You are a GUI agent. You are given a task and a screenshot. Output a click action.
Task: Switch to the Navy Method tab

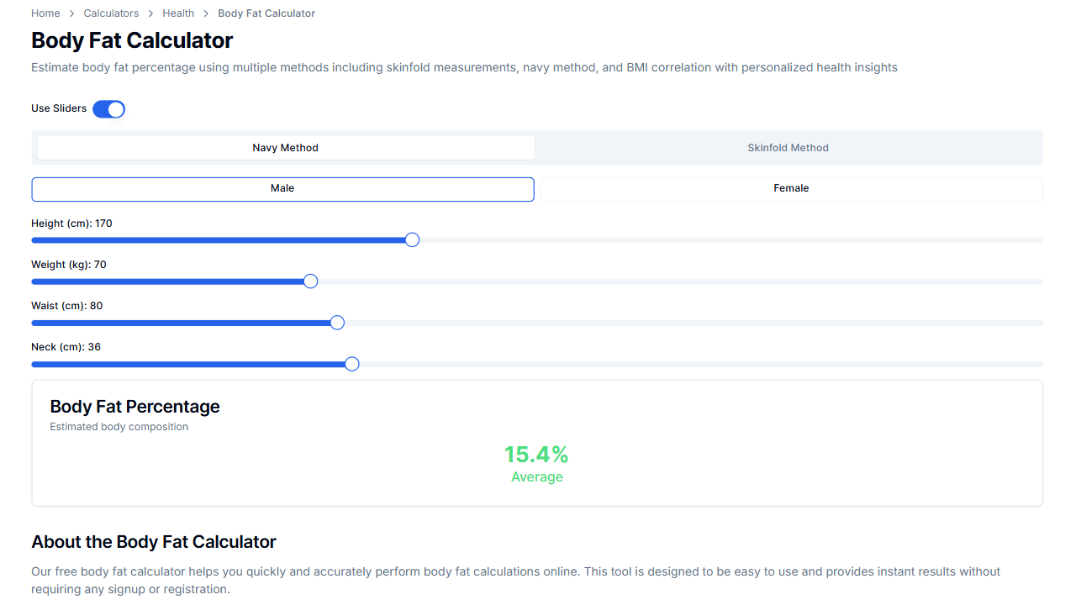(285, 147)
